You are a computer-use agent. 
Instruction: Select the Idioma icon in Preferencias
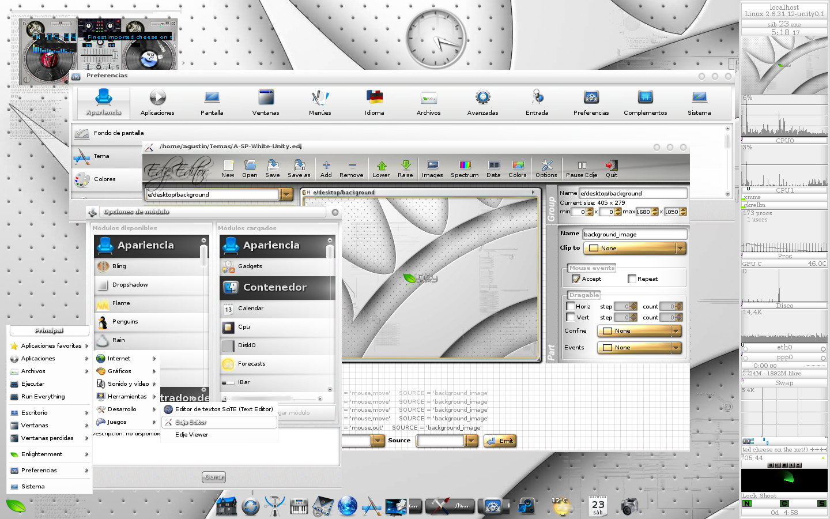[374, 103]
